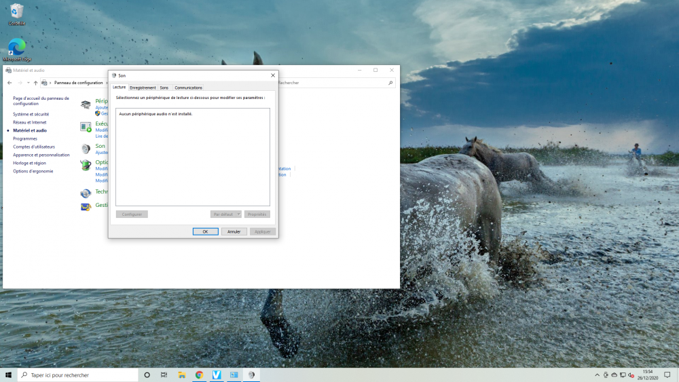Click the OneDrive cloud icon in system tray
This screenshot has width=679, height=382.
pos(614,375)
